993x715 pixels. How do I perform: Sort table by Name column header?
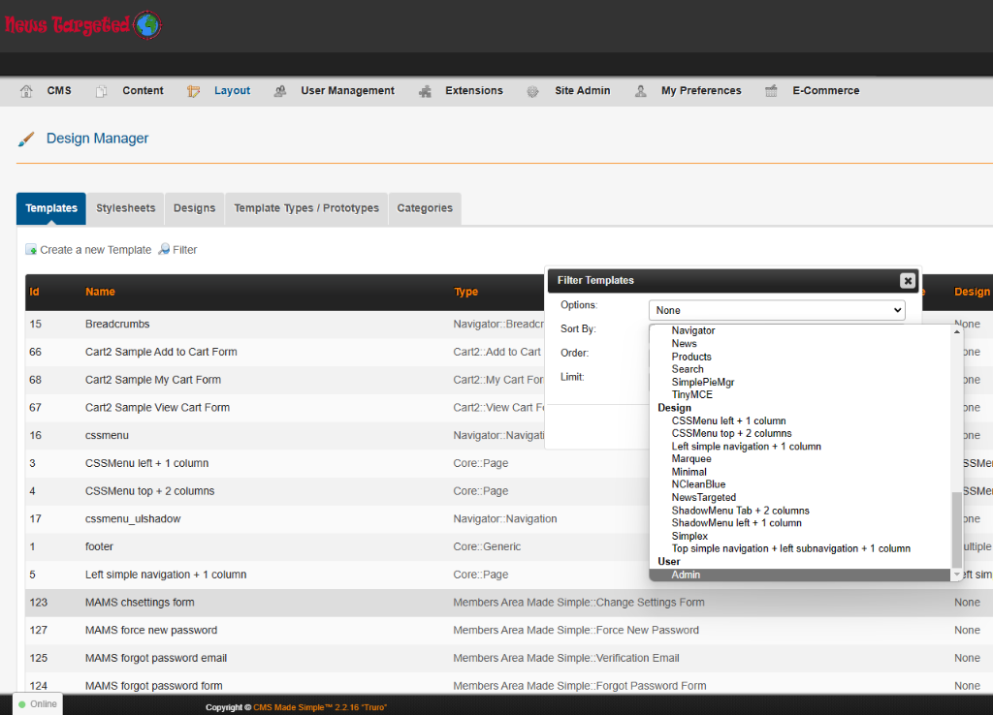[100, 292]
